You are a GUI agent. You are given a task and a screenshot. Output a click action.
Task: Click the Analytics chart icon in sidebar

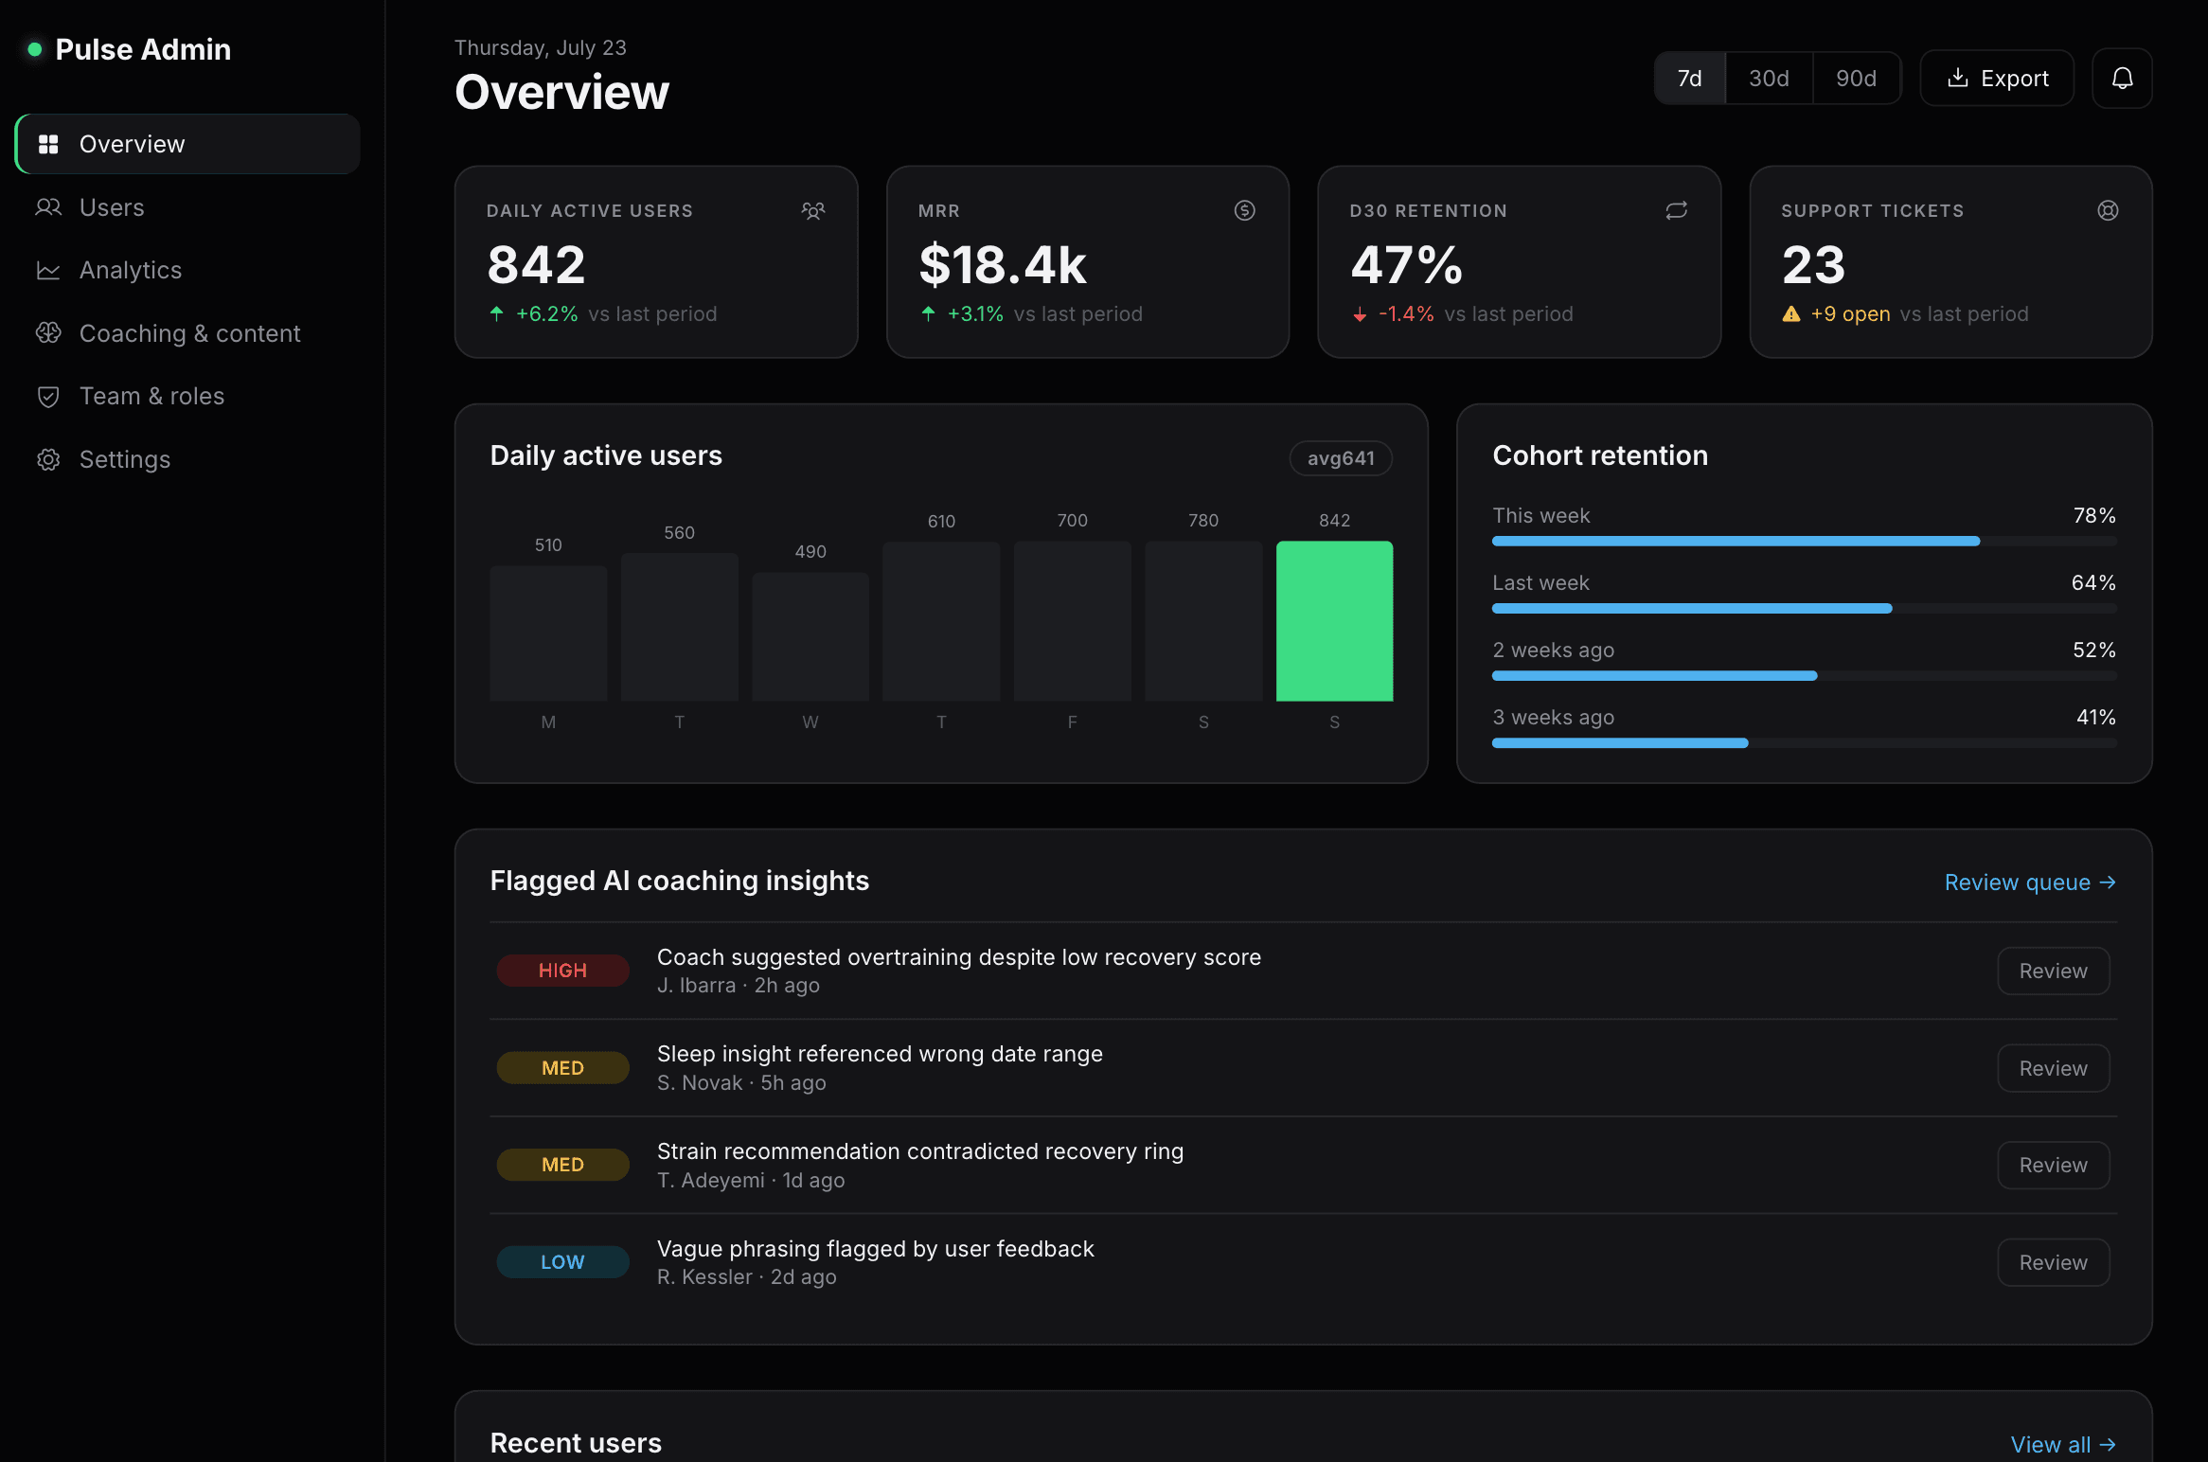[x=48, y=270]
